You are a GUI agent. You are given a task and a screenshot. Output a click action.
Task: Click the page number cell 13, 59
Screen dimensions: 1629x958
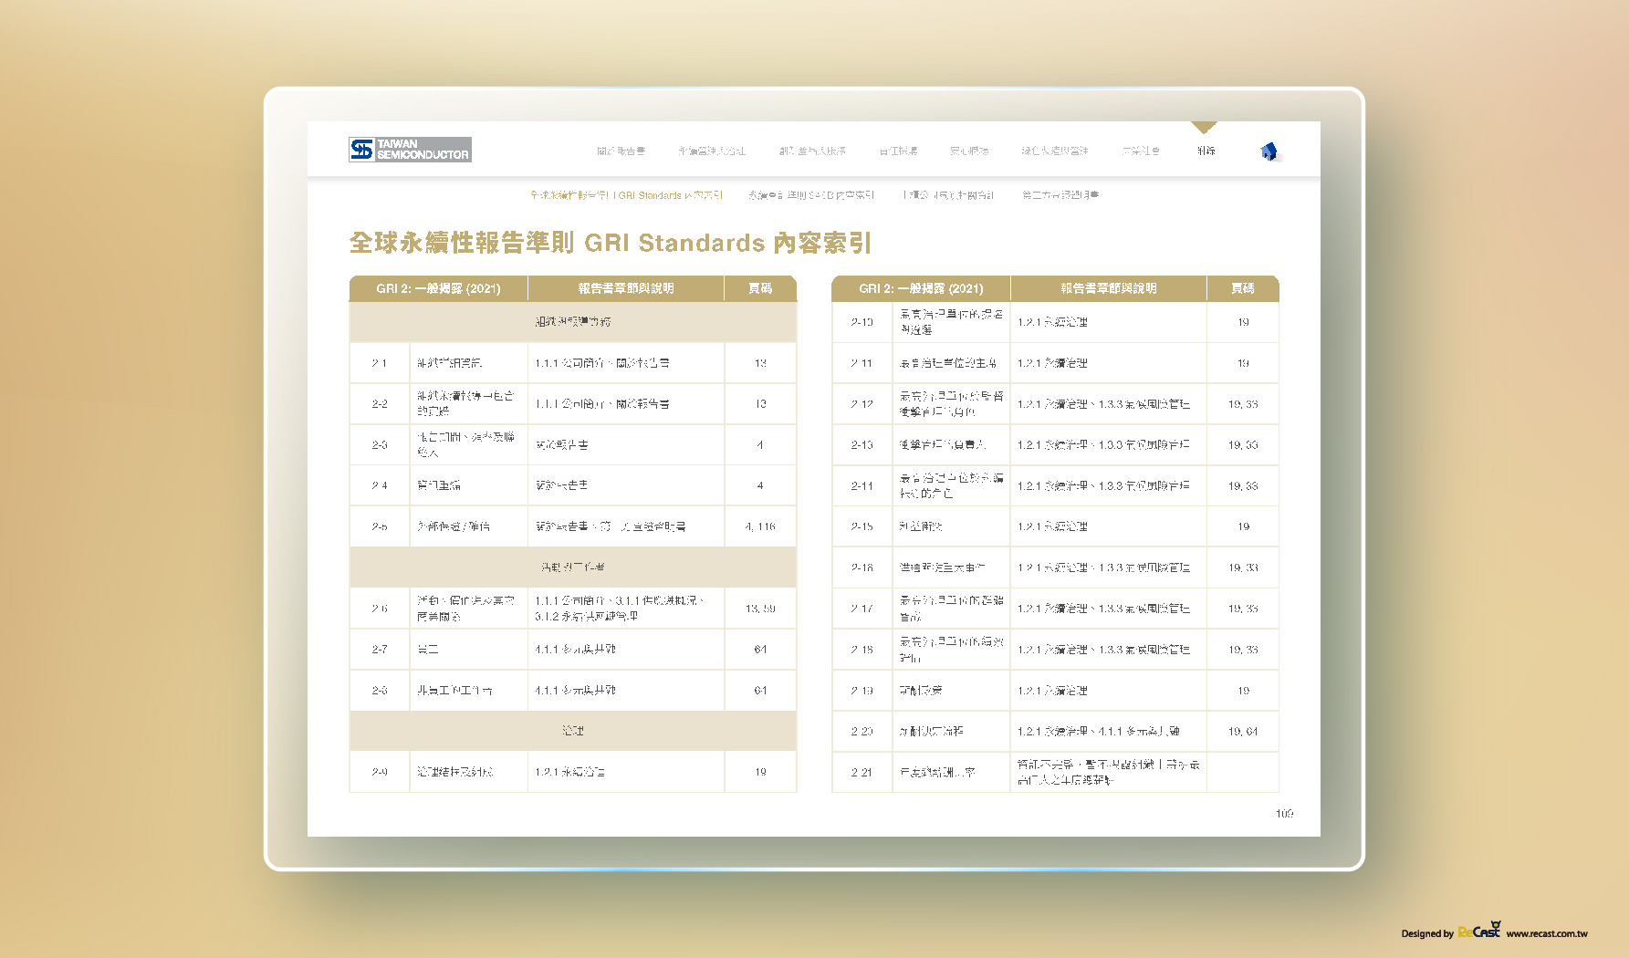pos(760,609)
